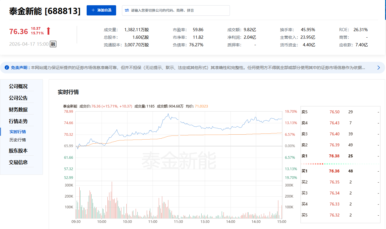Open 公司概况 in the sidebar
Screen dimensions: 386x229
18,87
